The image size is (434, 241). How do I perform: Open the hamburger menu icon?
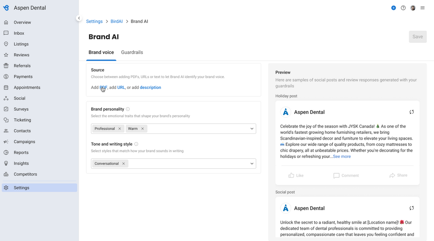click(422, 8)
